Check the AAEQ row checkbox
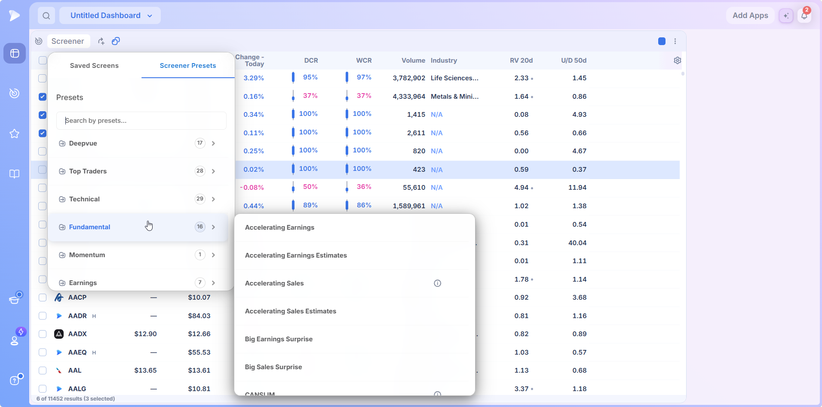 coord(43,352)
